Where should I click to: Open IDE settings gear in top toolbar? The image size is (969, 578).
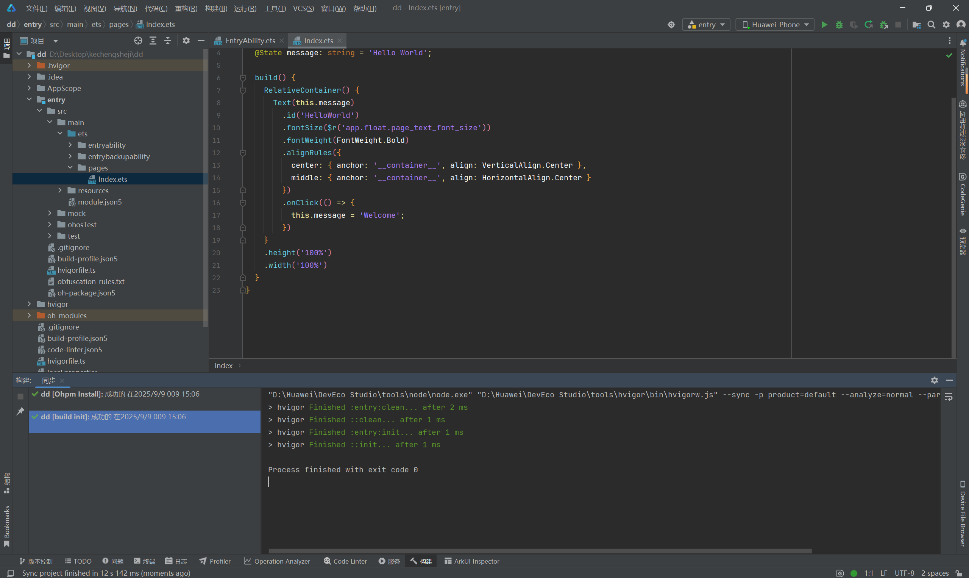946,25
